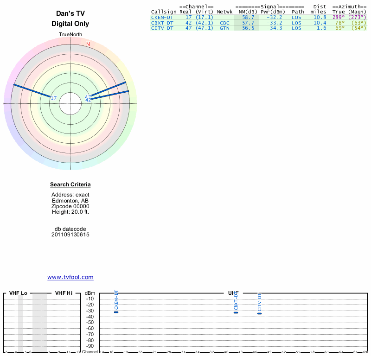Click the CITV-DT signal marker in UHF chart
This screenshot has height=356, width=371.
(260, 313)
